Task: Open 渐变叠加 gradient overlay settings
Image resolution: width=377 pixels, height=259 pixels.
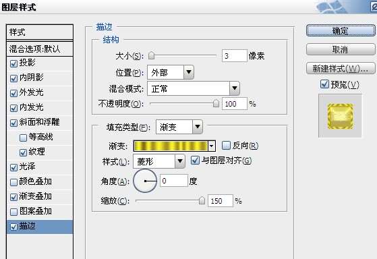Action: click(36, 196)
